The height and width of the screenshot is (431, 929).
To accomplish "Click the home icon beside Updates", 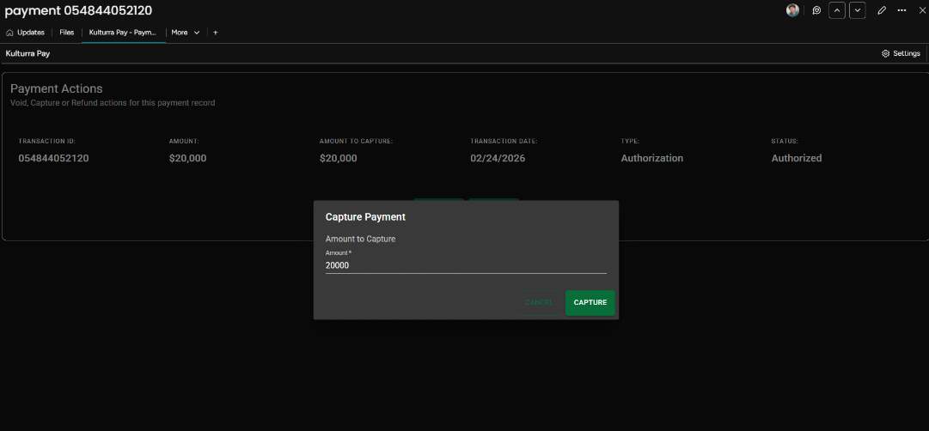I will 9,33.
